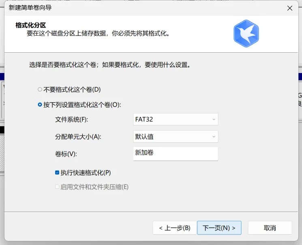Viewport: 302px width, 245px height.
Task: Click the chevron arrow beside FAT32
Action: 214,119
